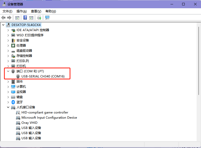Expand the 处理器 node

8,46
